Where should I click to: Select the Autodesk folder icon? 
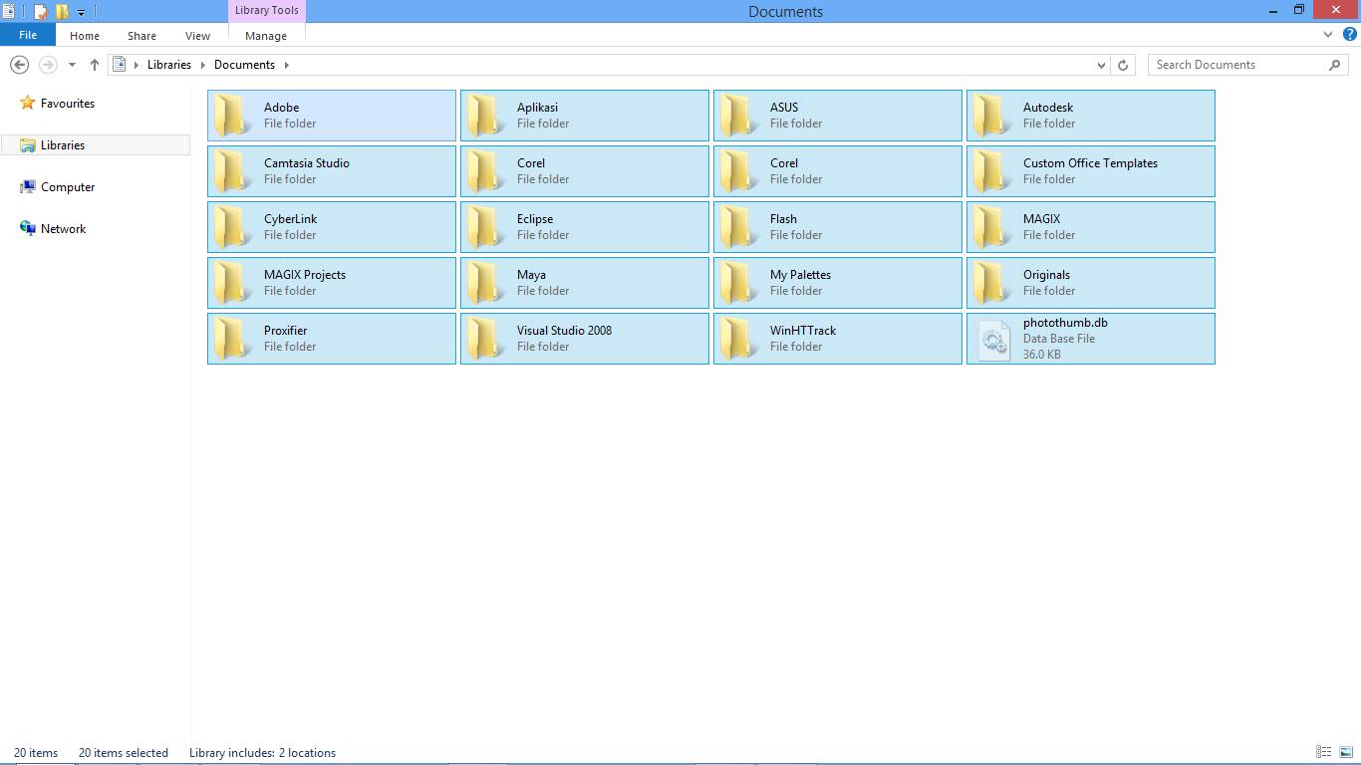(992, 116)
